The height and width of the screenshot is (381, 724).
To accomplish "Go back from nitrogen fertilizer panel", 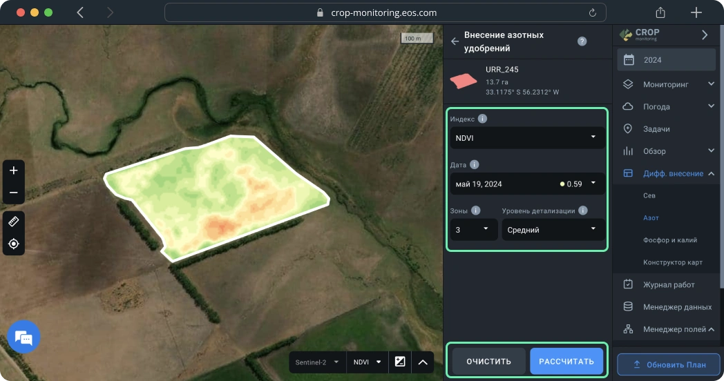I will point(455,41).
